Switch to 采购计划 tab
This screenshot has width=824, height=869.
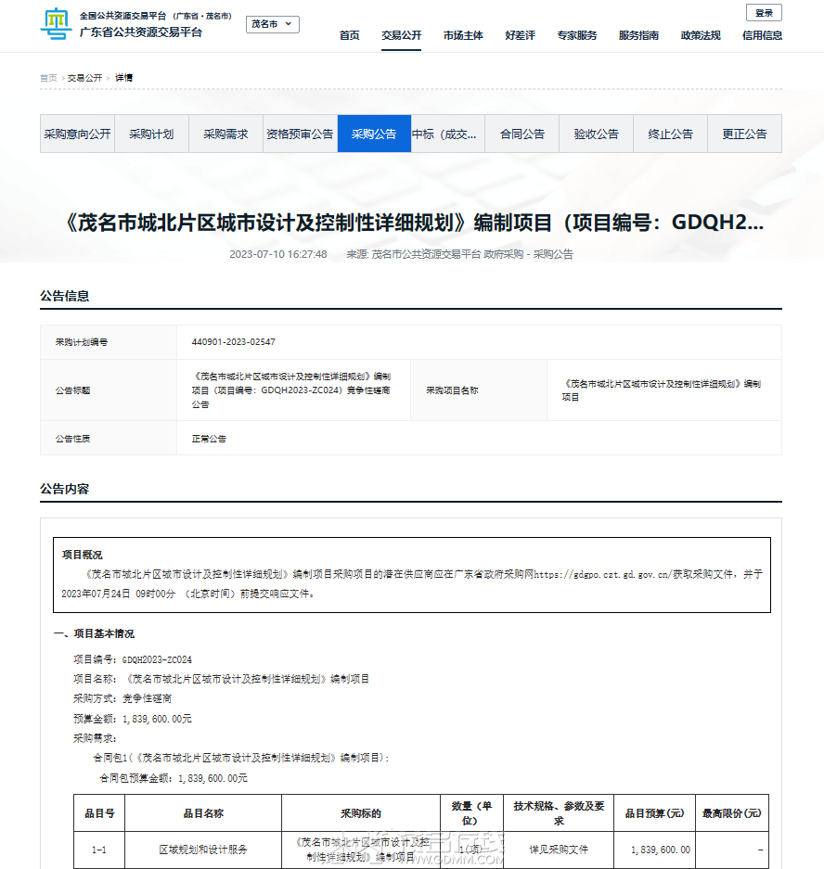151,134
